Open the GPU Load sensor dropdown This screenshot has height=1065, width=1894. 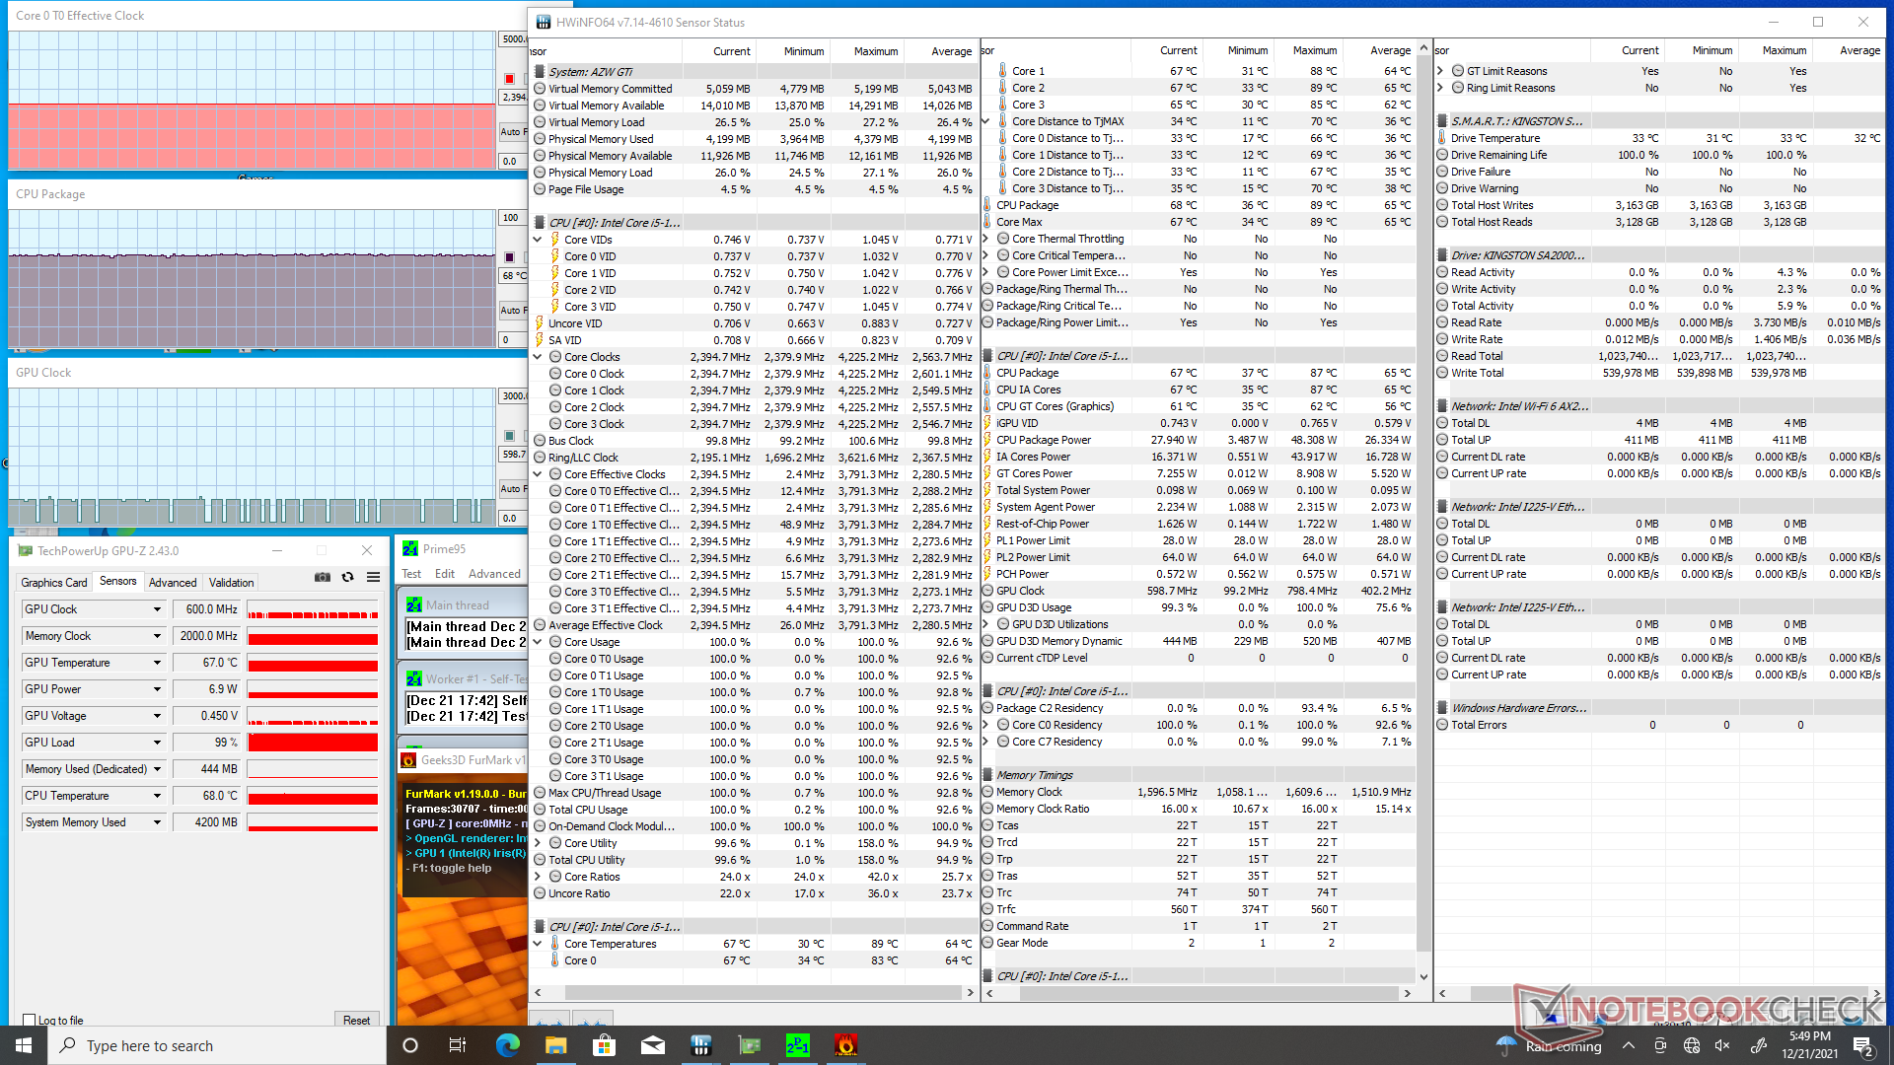(x=157, y=743)
